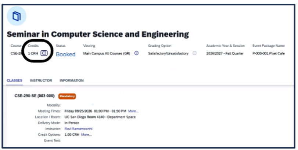
Task: Expand the Viewing Main Campus All Courses dropdown
Action: tap(136, 53)
